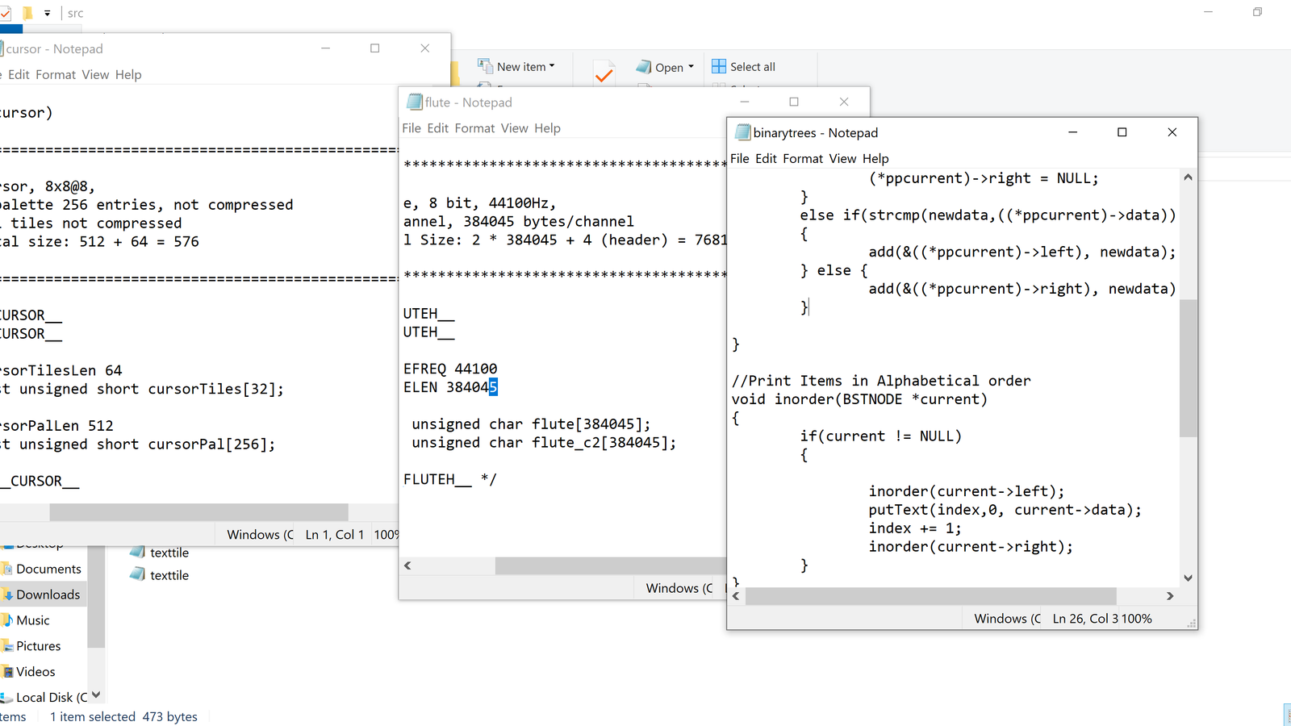The image size is (1291, 726).
Task: Open Edit menu in flute Notepad
Action: pyautogui.click(x=438, y=128)
